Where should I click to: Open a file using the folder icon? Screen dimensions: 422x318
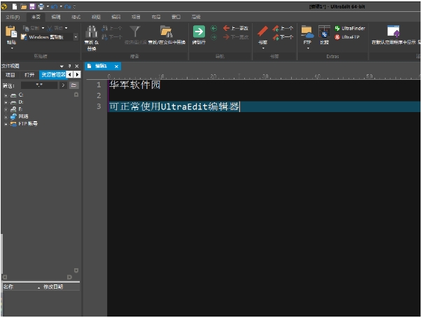(x=23, y=6)
